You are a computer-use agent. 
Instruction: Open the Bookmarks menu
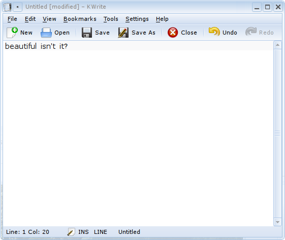[x=80, y=19]
